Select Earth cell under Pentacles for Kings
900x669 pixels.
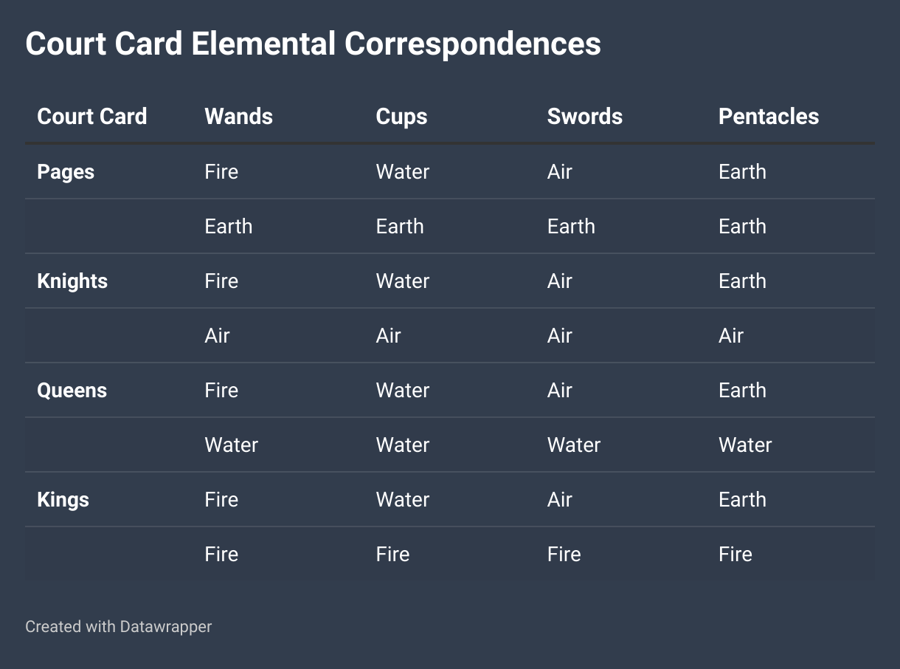(742, 500)
